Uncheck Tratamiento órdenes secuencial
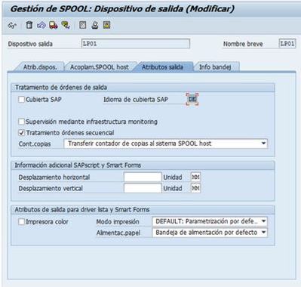 click(x=21, y=133)
